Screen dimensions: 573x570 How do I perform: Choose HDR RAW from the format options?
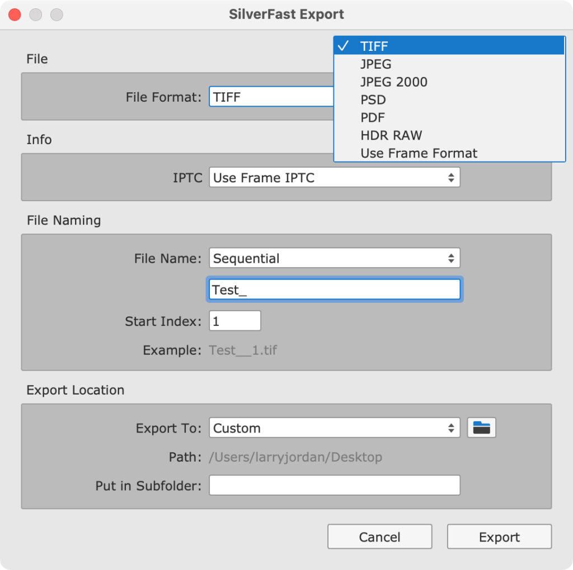coord(391,135)
